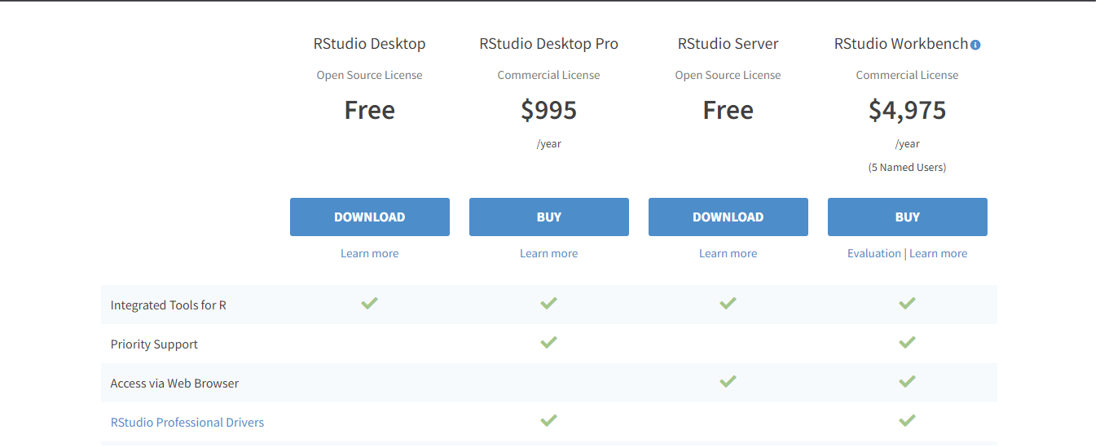Image resolution: width=1113 pixels, height=447 pixels.
Task: Open Learn more under RStudio Desktop Pro
Action: (548, 253)
